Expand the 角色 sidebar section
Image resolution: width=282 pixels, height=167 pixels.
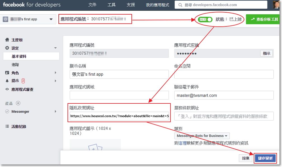[55, 73]
